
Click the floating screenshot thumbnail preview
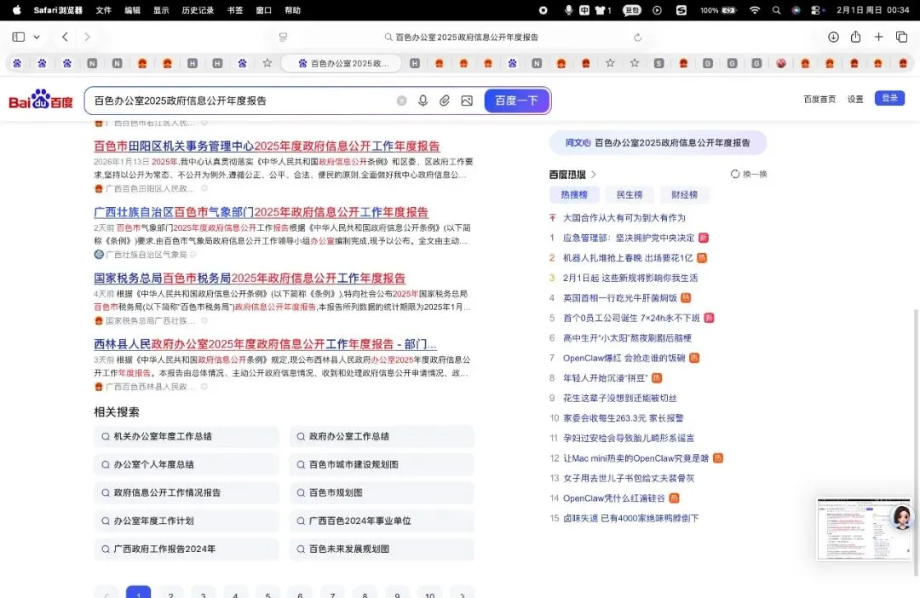[864, 529]
